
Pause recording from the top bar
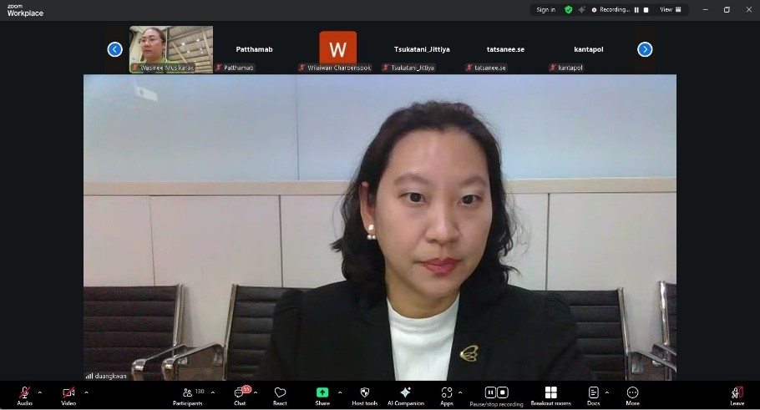click(x=636, y=10)
